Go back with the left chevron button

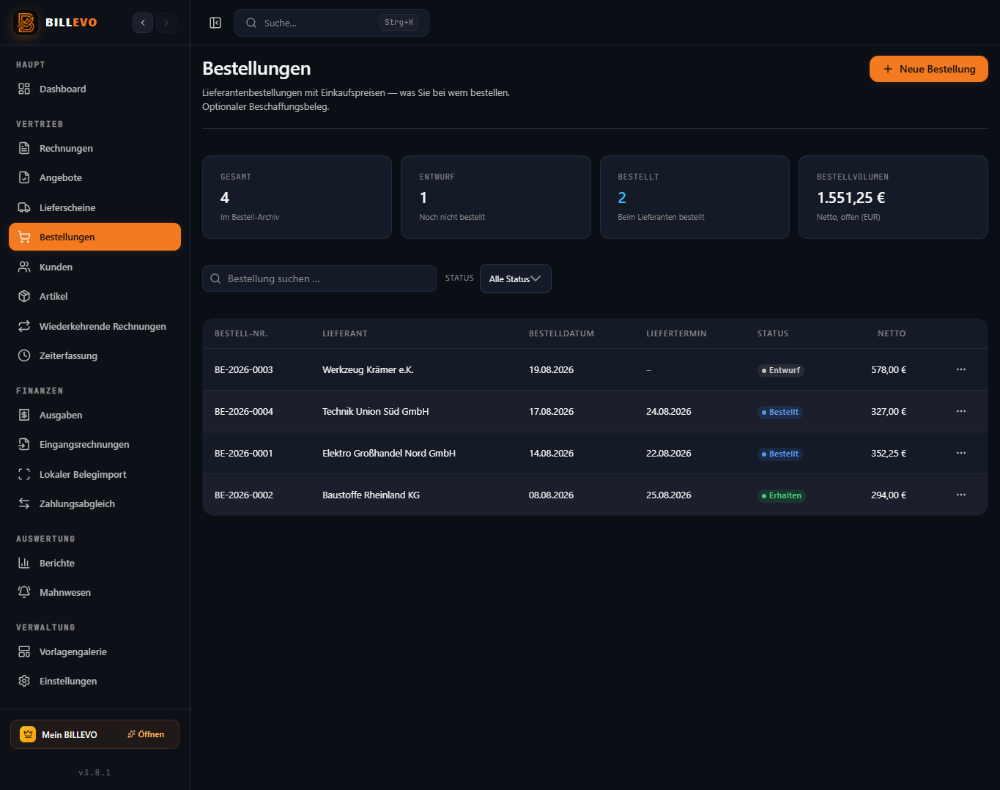click(143, 23)
